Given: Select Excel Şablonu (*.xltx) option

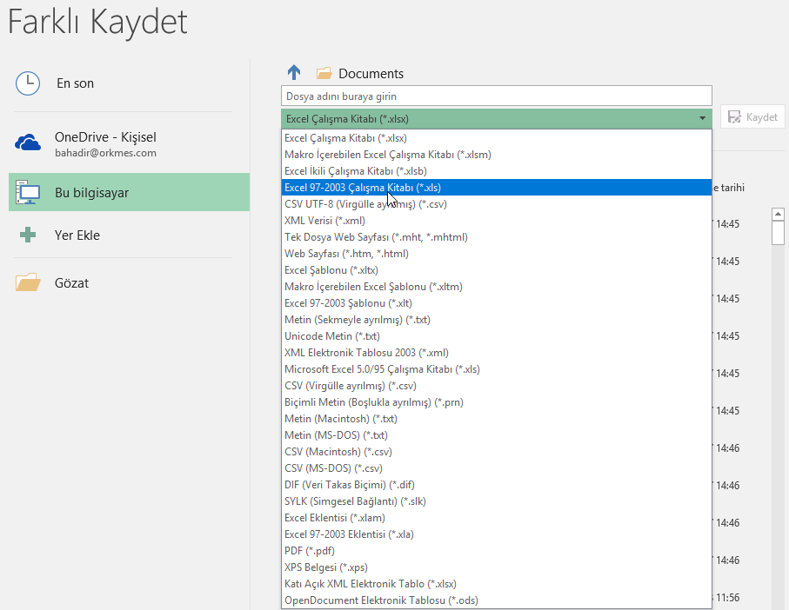Looking at the screenshot, I should (497, 270).
